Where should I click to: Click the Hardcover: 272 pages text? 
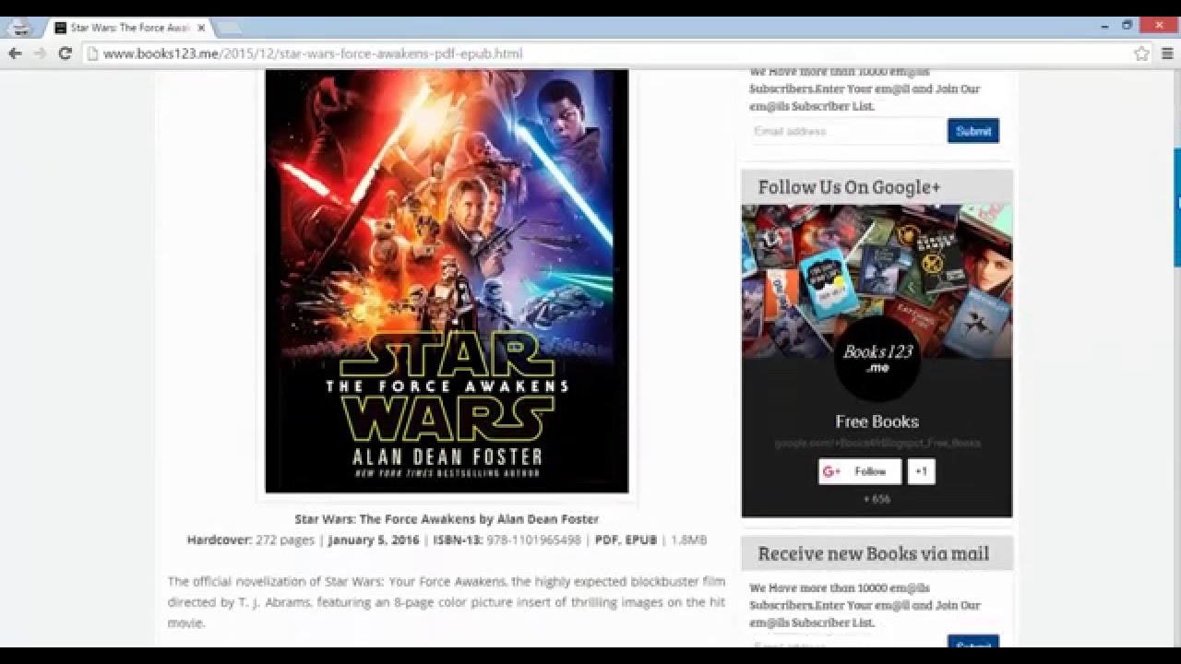coord(251,540)
